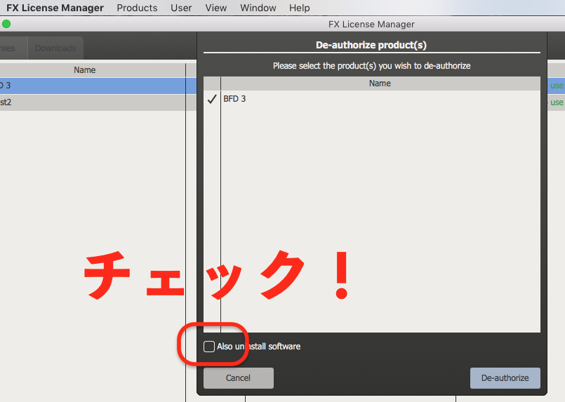This screenshot has height=402, width=565.
Task: Click the green window zoom button
Action: coord(6,24)
